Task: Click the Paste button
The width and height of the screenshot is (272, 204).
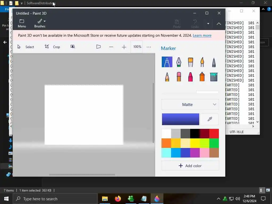Action: [x=177, y=24]
